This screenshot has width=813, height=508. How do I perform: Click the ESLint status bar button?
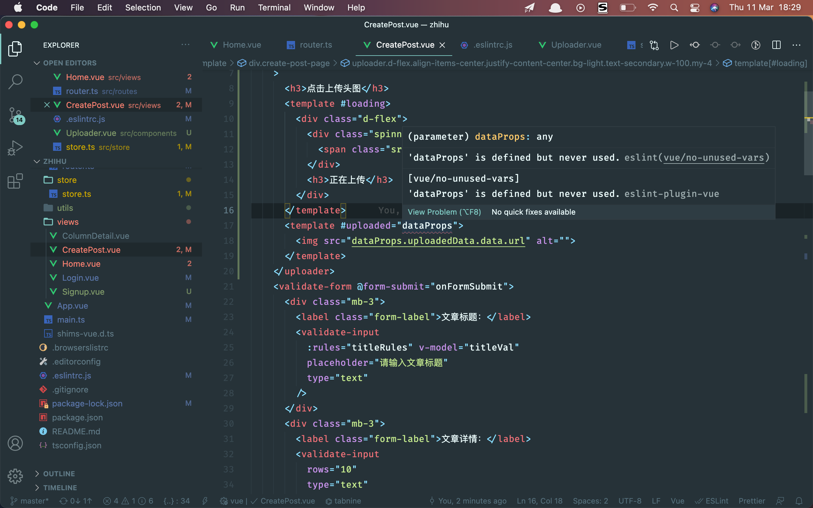coord(712,501)
